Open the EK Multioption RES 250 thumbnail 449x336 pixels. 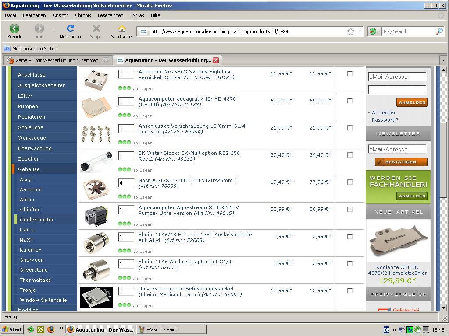coord(96,162)
